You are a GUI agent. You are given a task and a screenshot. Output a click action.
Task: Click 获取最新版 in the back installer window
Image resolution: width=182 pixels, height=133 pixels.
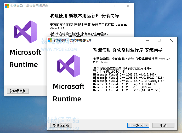click(18, 91)
